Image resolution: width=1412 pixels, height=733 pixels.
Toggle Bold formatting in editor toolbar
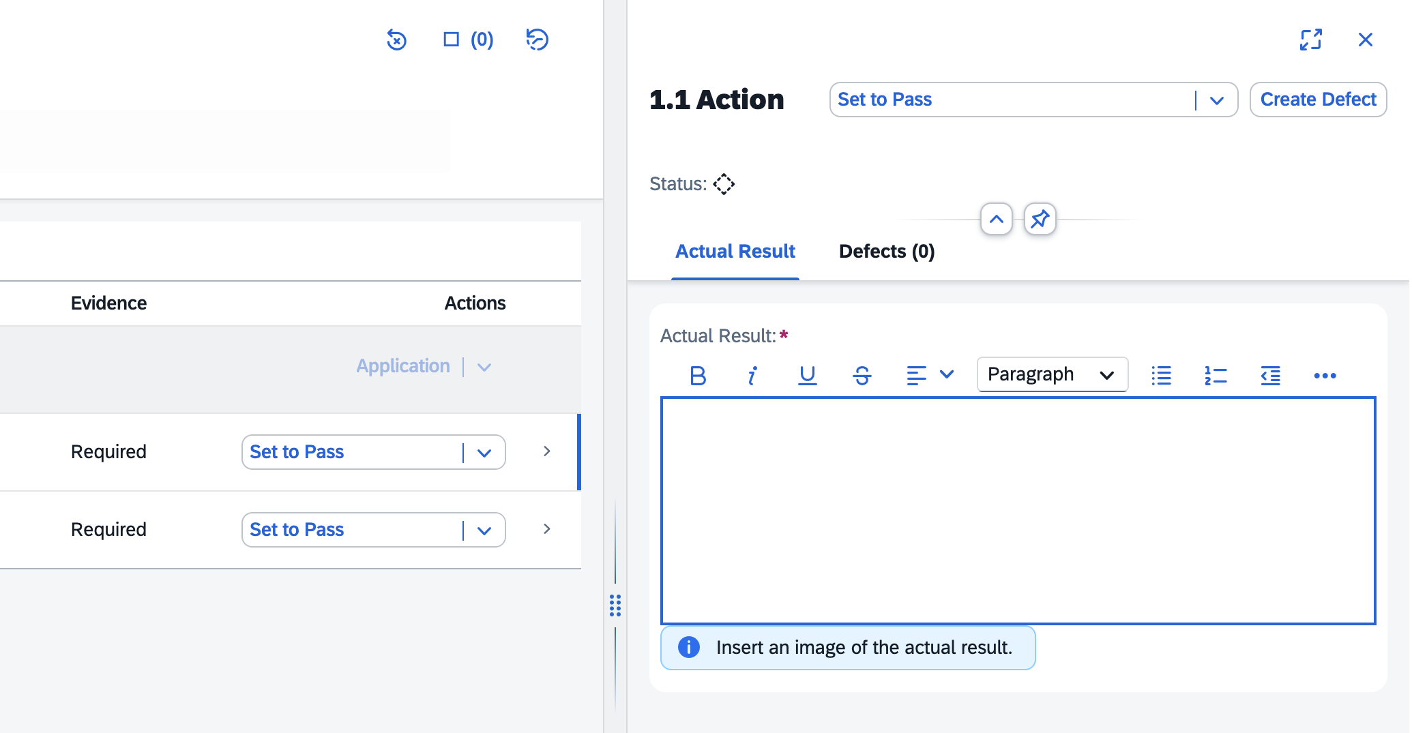[x=697, y=375]
